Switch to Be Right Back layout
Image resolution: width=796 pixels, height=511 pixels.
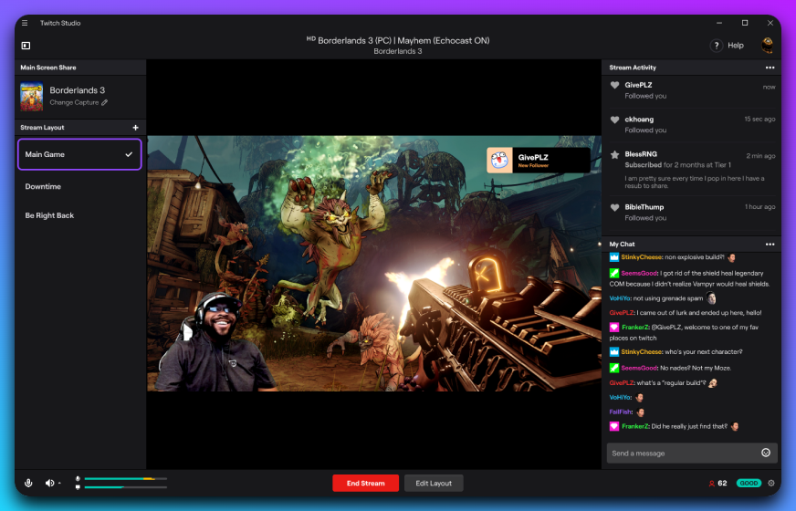[x=49, y=215]
